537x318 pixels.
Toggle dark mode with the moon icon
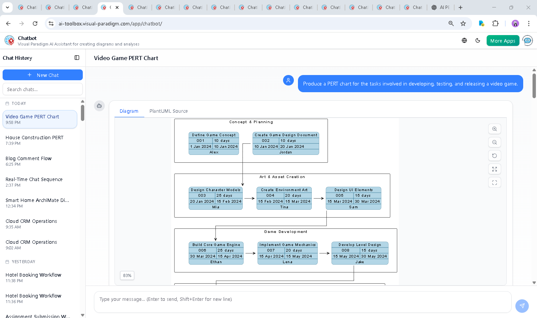click(x=478, y=40)
